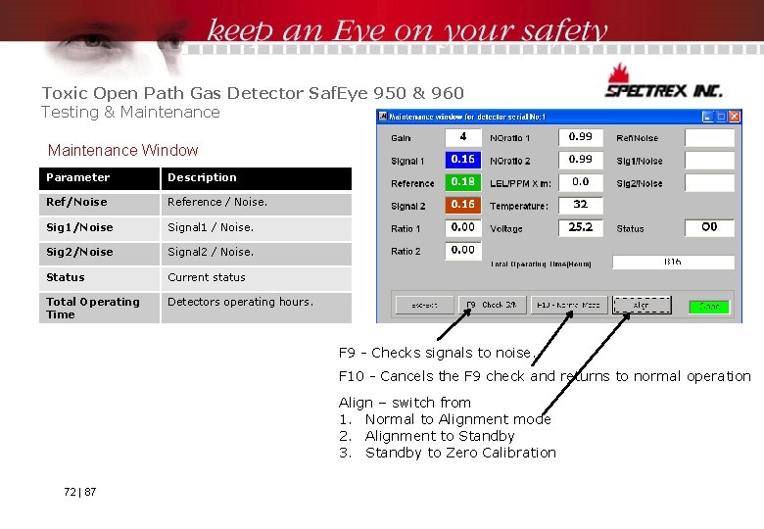The width and height of the screenshot is (764, 529).
Task: Click the empty Ref/Noise field
Action: coord(709,137)
